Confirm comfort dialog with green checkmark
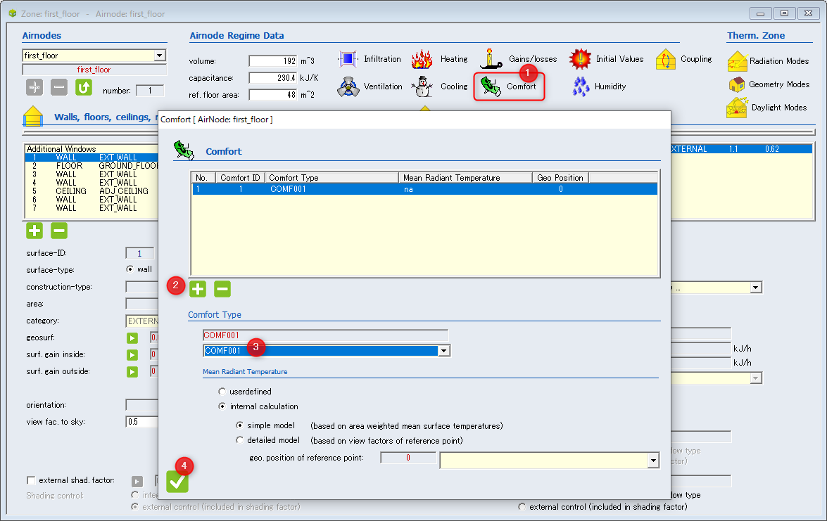Screen dimensions: 827x521 177,482
